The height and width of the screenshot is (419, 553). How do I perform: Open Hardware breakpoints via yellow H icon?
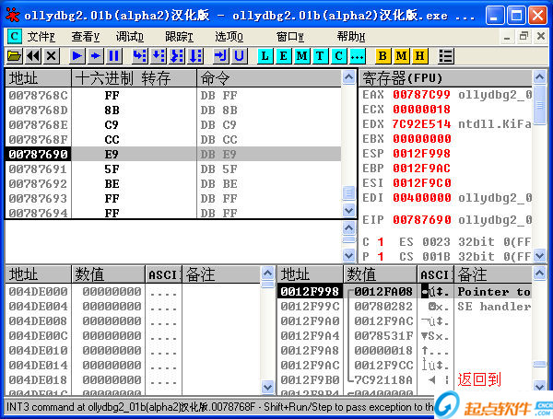tap(419, 55)
